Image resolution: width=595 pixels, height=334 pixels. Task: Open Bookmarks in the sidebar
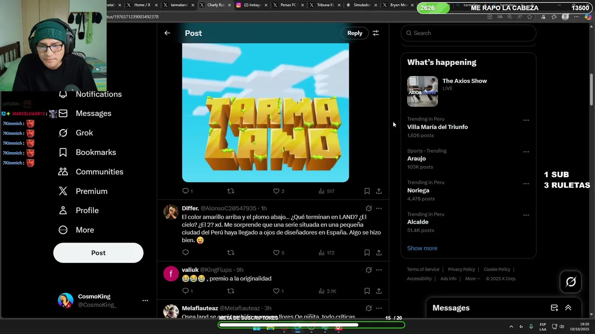point(87,152)
